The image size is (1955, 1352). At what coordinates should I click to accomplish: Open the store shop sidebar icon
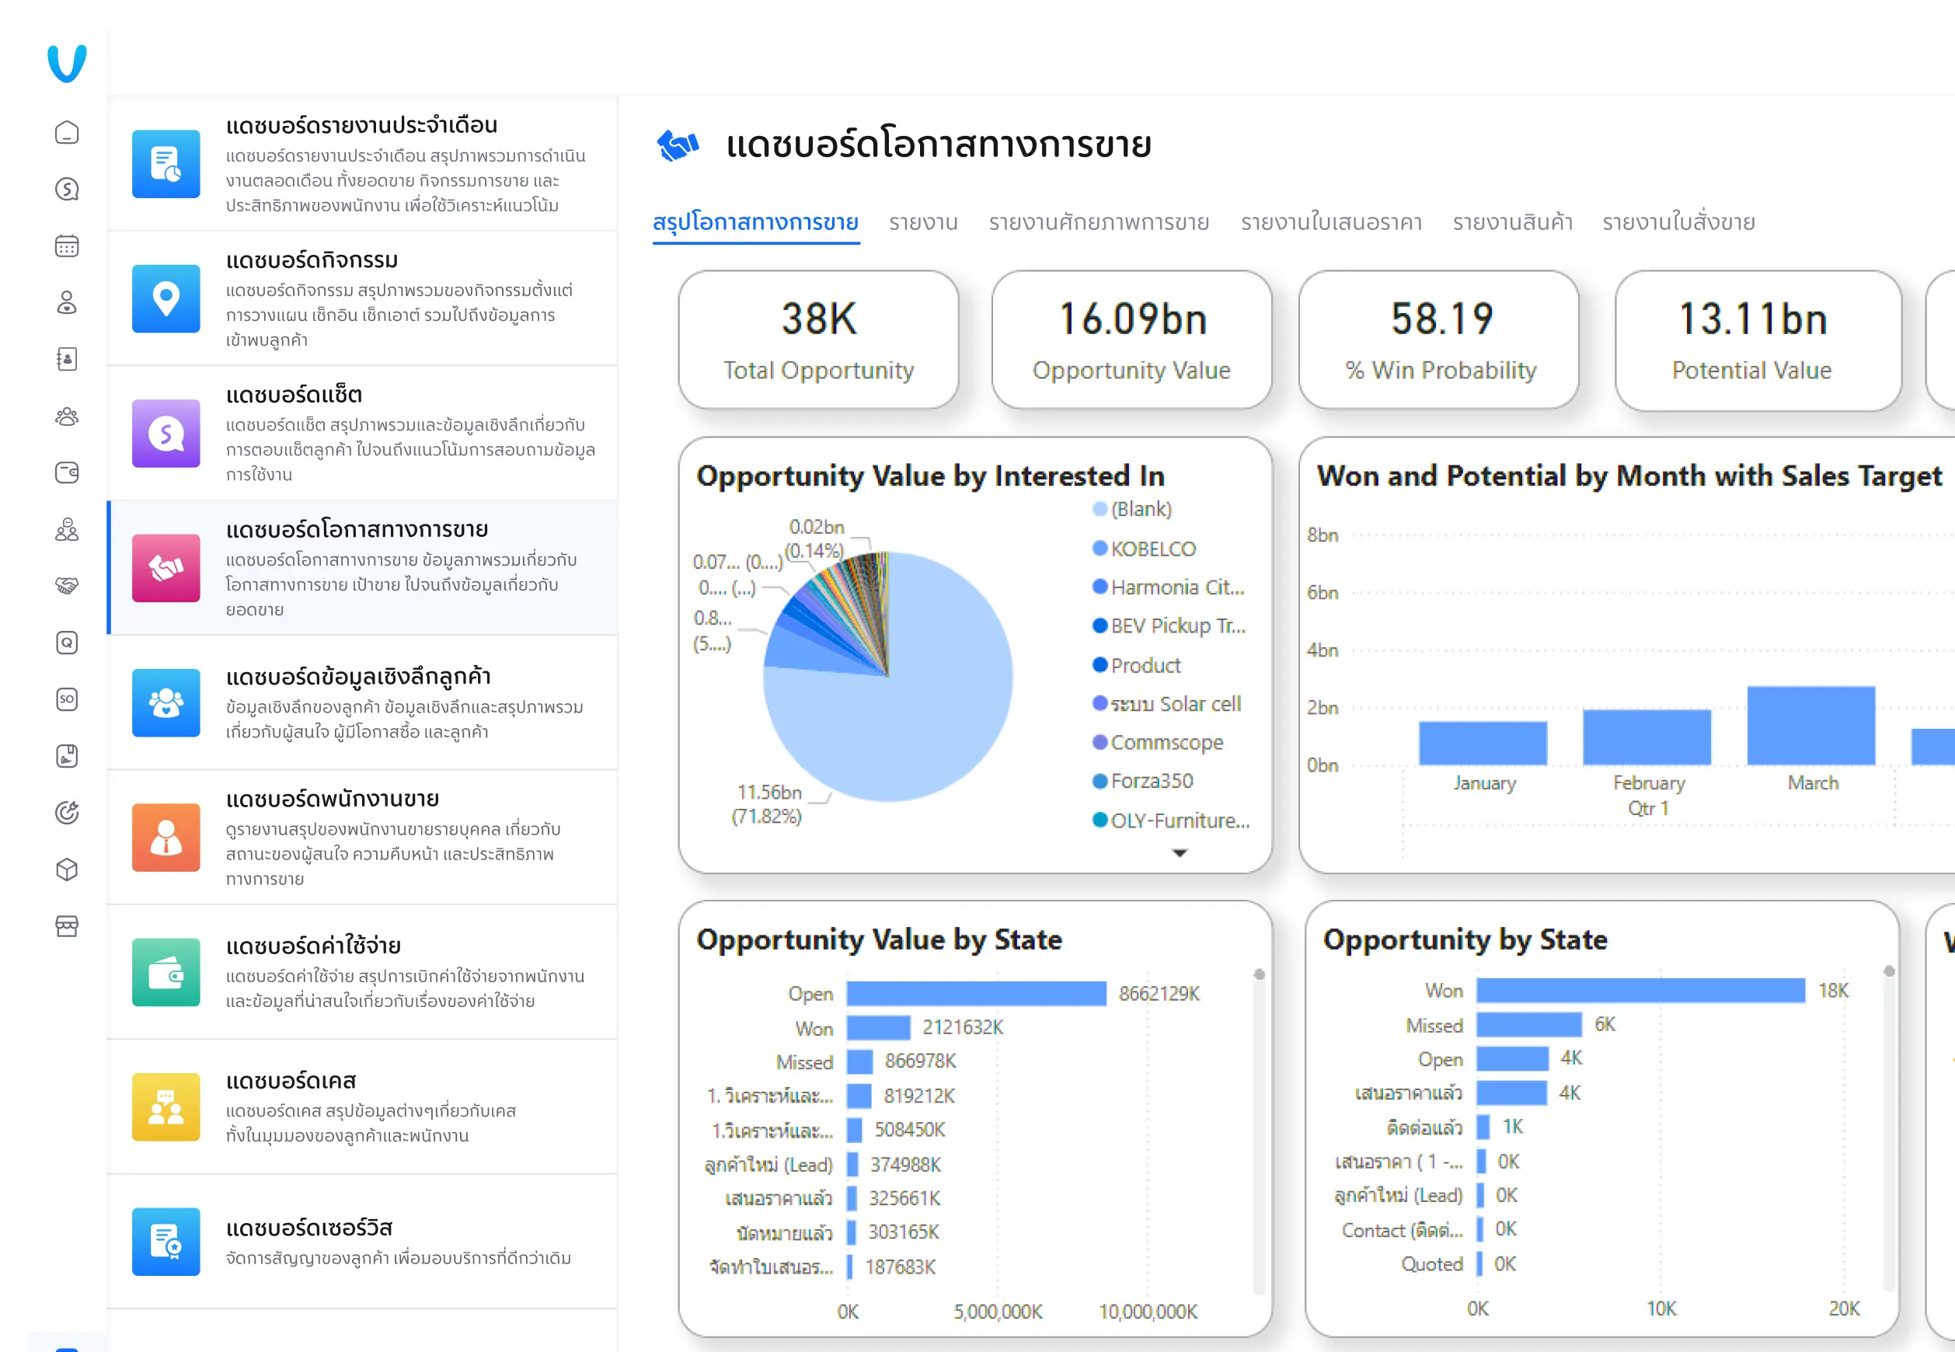coord(67,926)
